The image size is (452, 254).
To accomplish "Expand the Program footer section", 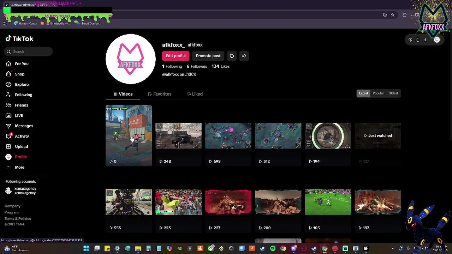I will coord(11,212).
